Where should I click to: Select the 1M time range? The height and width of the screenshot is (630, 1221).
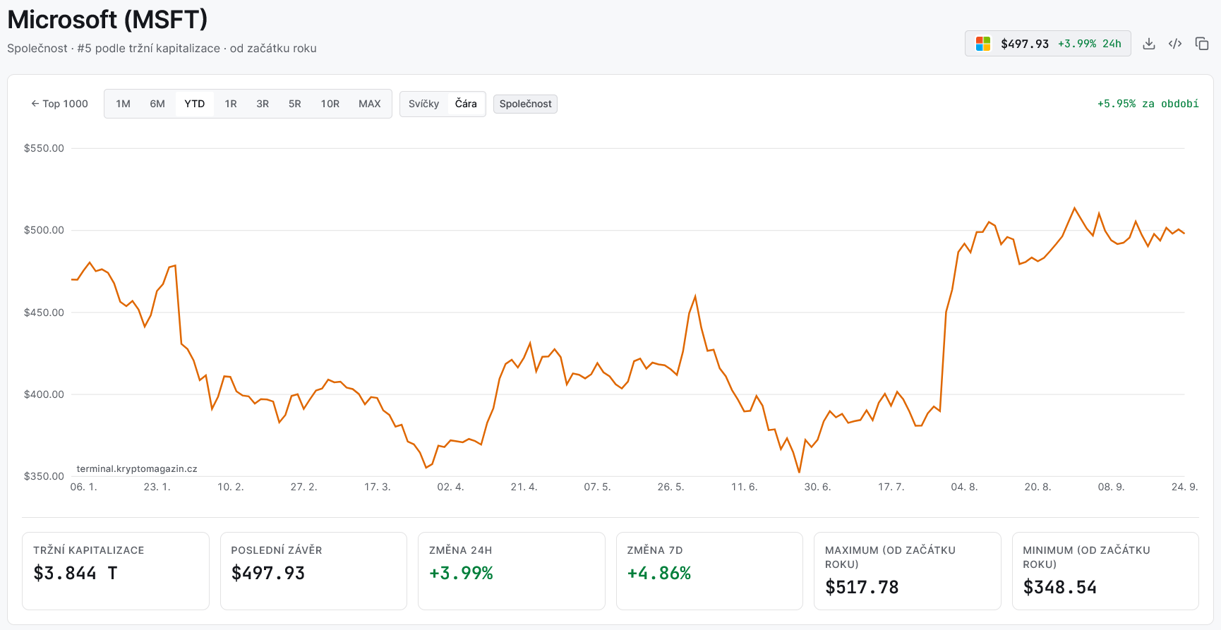point(124,104)
